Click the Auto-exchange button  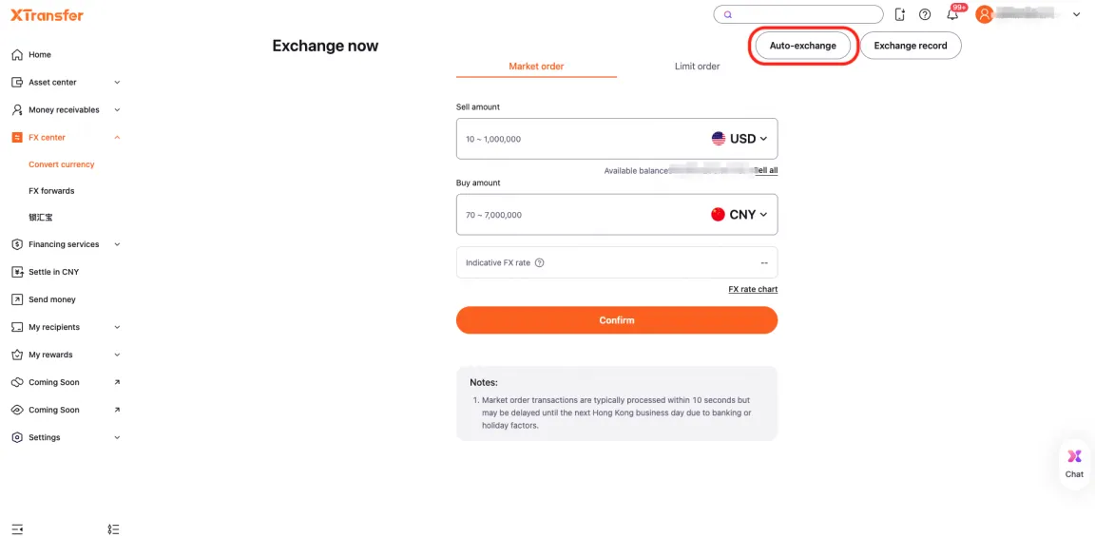tap(802, 46)
